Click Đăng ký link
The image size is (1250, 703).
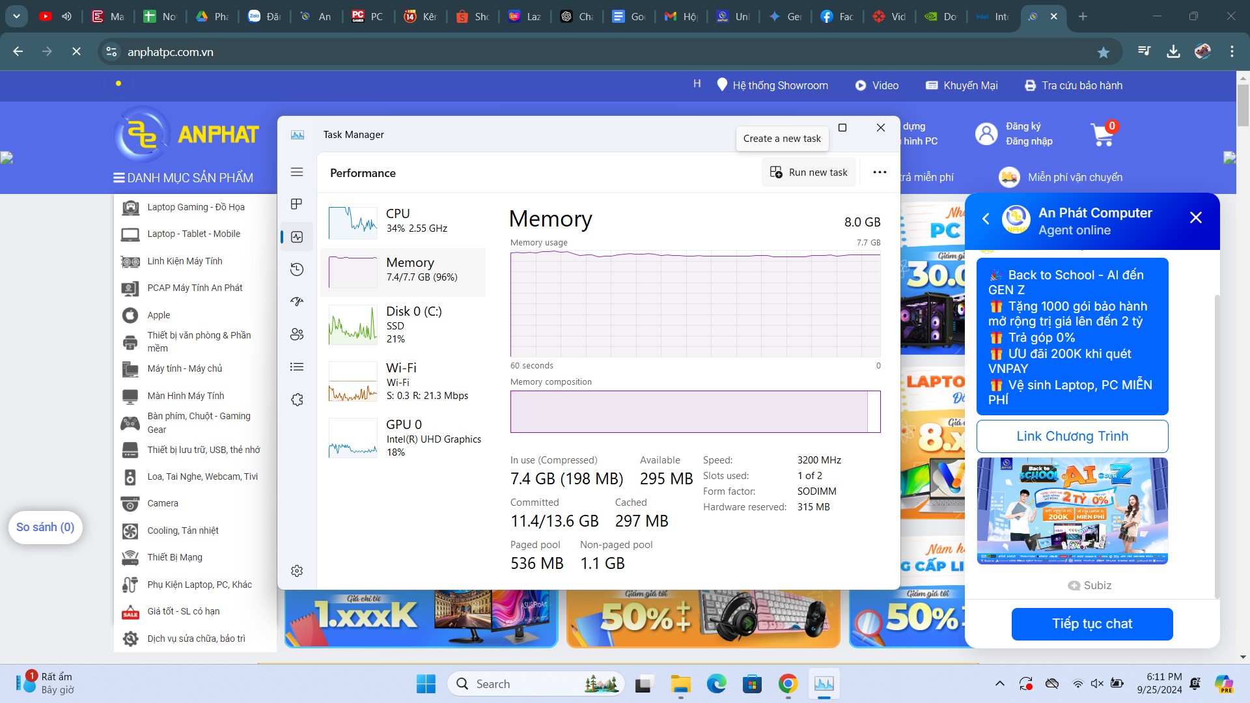1023,126
